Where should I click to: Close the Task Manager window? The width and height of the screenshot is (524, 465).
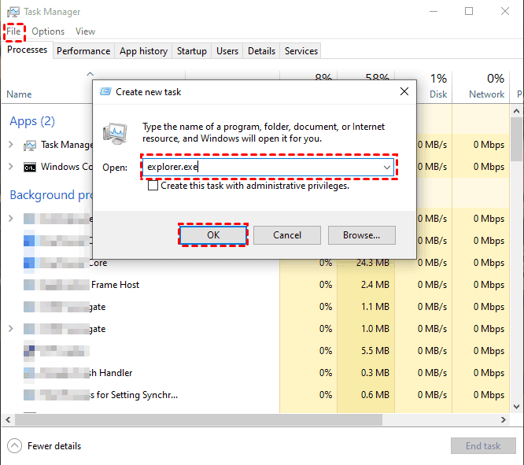click(x=505, y=11)
